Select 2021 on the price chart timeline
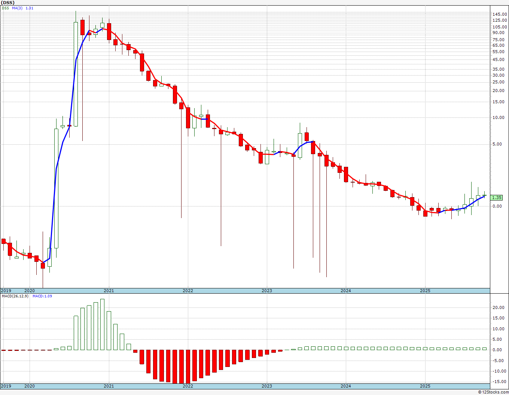Viewport: 509px width, 395px height. [109, 291]
